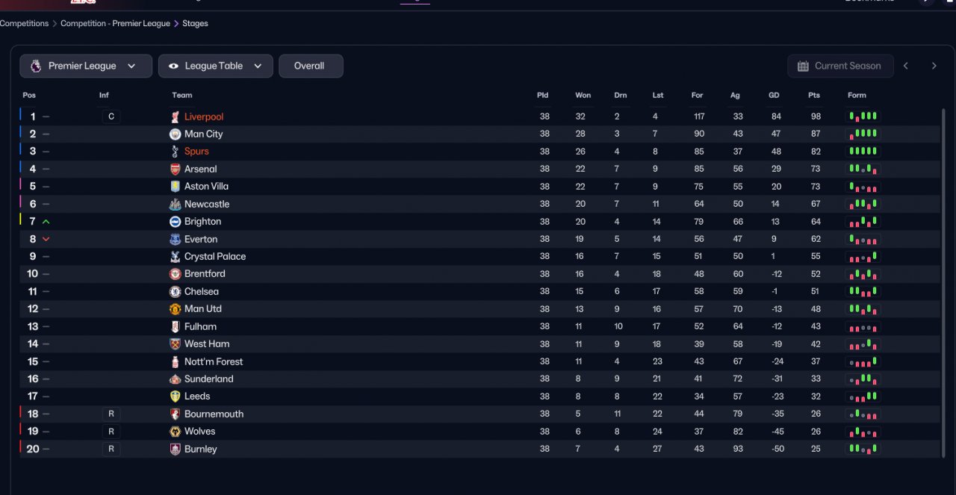The image size is (956, 495).
Task: Click the Form column header
Action: (857, 95)
